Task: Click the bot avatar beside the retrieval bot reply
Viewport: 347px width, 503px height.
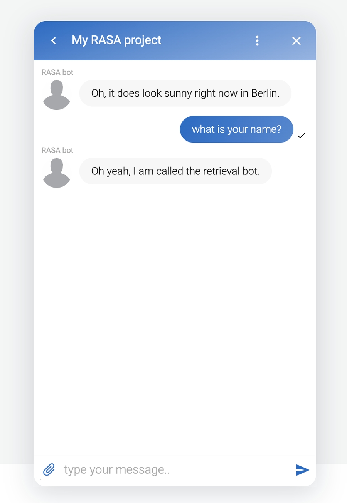Action: coord(57,173)
